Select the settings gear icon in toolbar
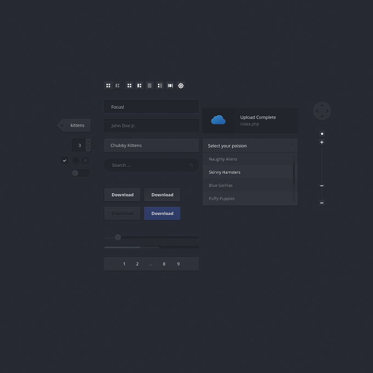 point(181,86)
